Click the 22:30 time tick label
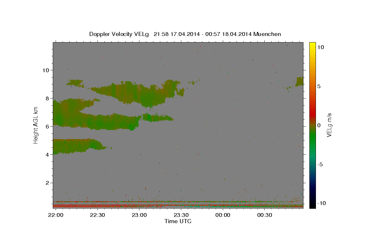The height and width of the screenshot is (250, 375). [97, 215]
